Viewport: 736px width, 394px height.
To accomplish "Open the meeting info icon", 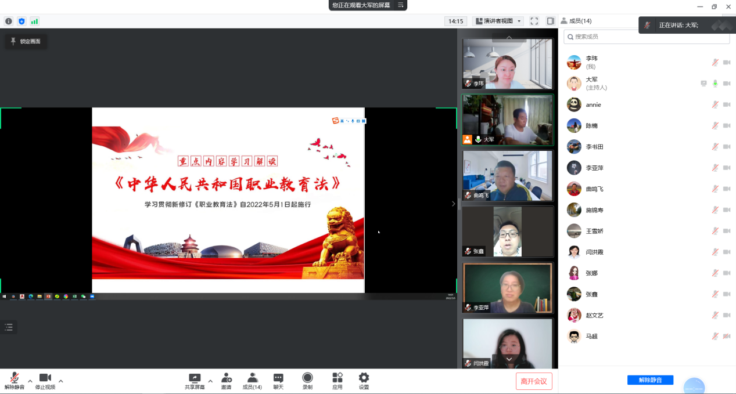I will [9, 21].
